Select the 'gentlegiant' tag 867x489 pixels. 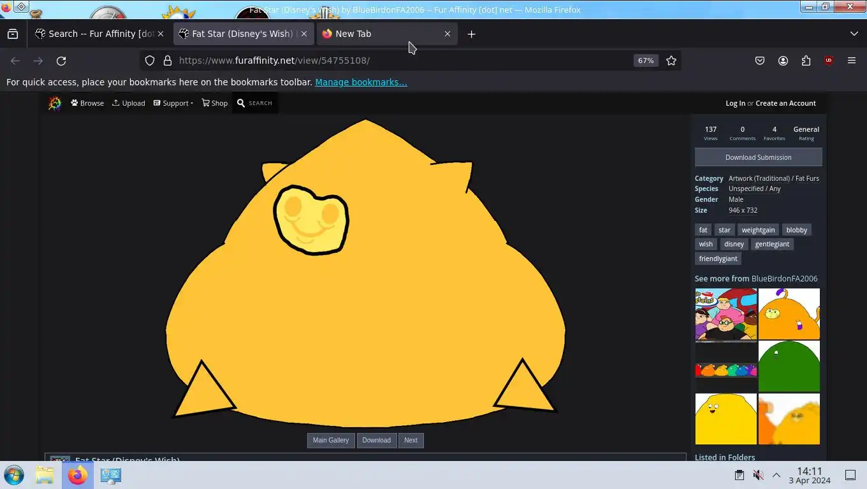772,244
